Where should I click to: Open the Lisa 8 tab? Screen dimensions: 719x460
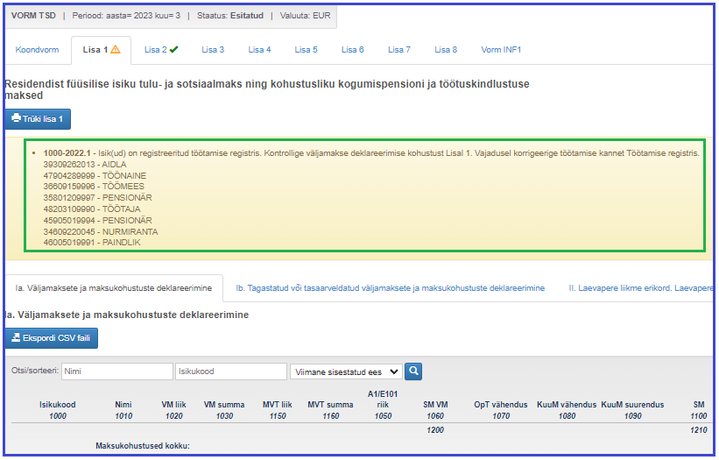point(446,50)
